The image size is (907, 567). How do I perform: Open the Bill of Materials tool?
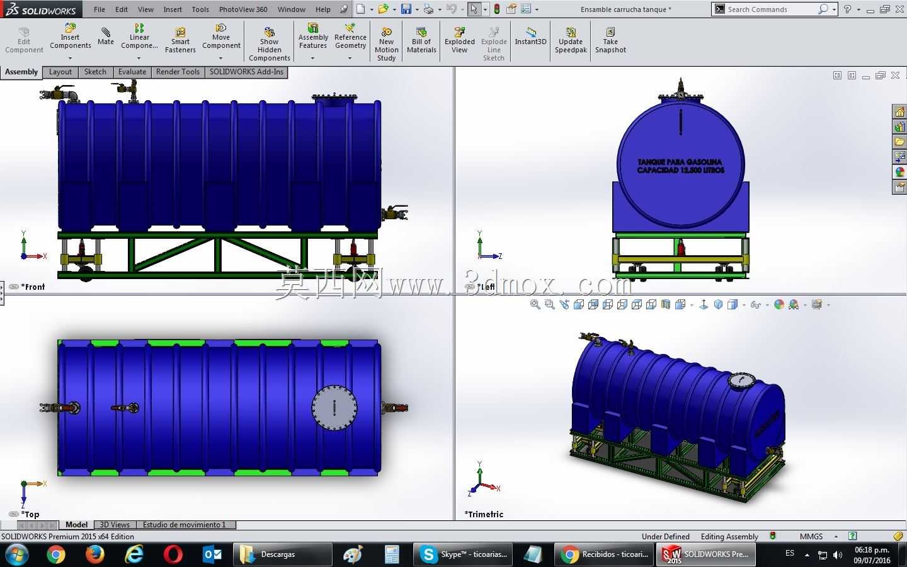coord(421,40)
